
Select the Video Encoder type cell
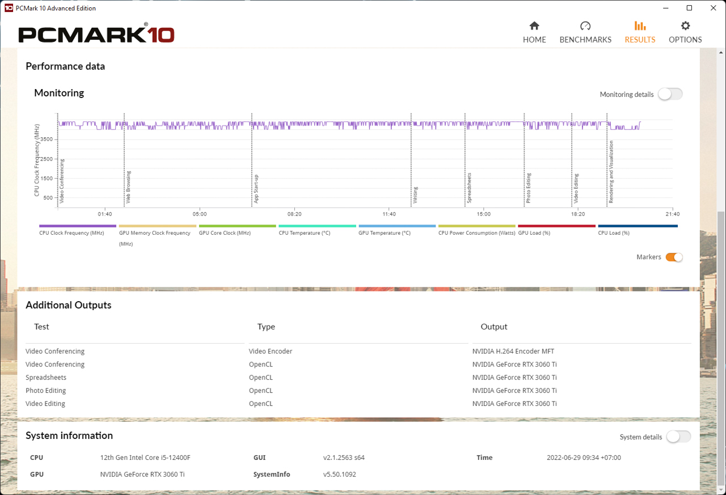271,351
